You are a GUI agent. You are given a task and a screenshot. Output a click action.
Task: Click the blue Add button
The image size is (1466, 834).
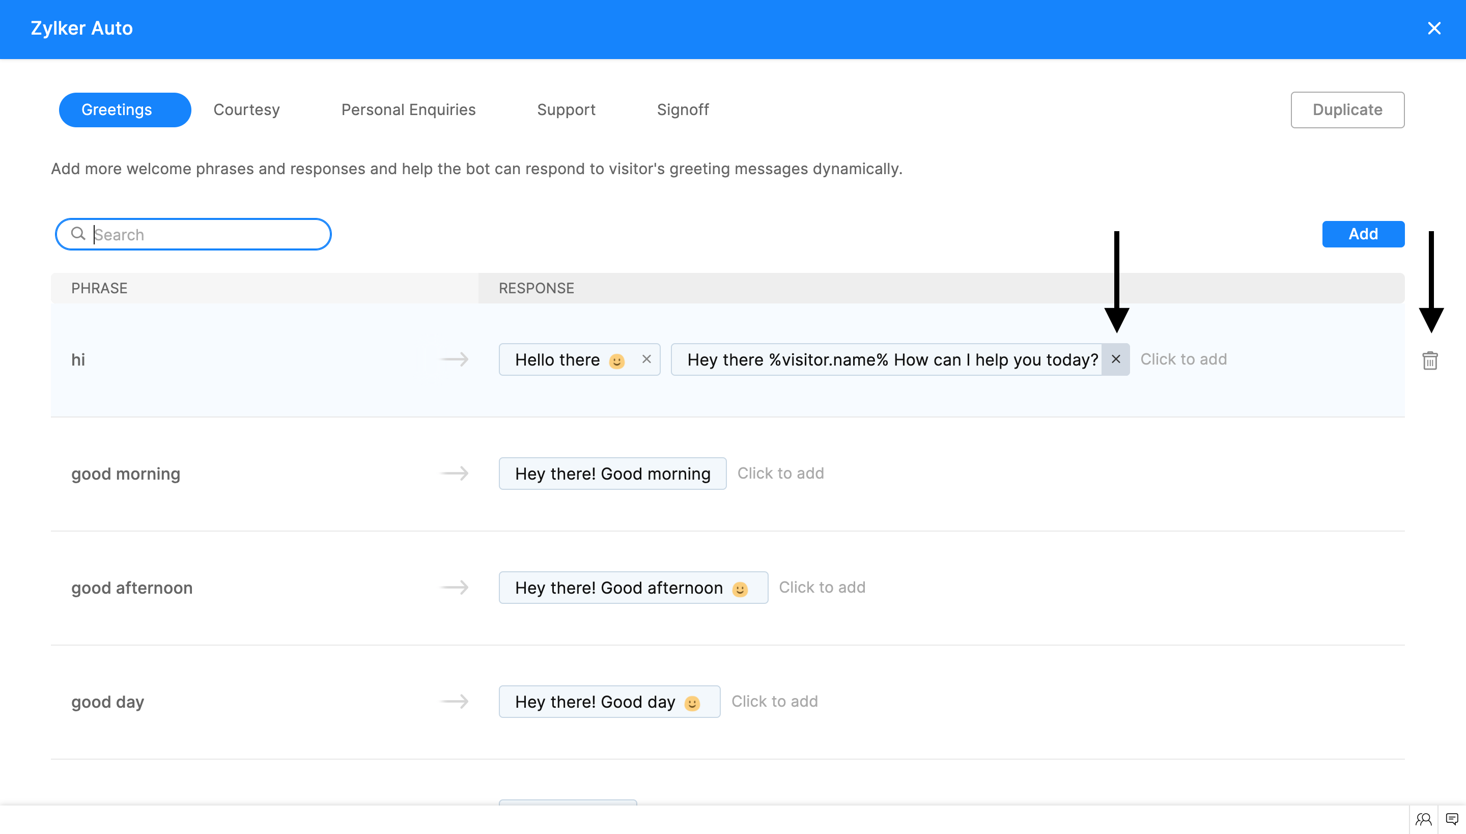[x=1362, y=234]
